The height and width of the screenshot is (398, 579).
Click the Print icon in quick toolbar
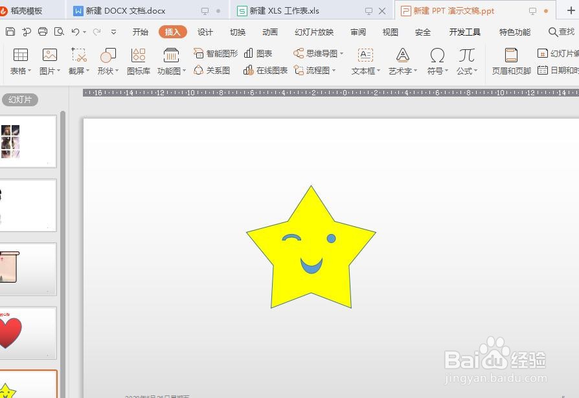coord(43,32)
